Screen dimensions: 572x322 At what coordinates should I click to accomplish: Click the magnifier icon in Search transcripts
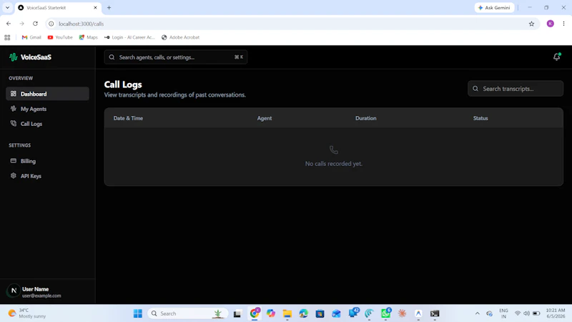pyautogui.click(x=475, y=88)
